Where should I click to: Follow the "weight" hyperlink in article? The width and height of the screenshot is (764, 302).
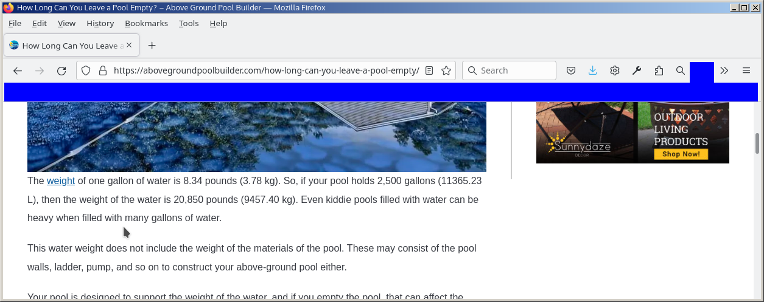click(x=61, y=181)
